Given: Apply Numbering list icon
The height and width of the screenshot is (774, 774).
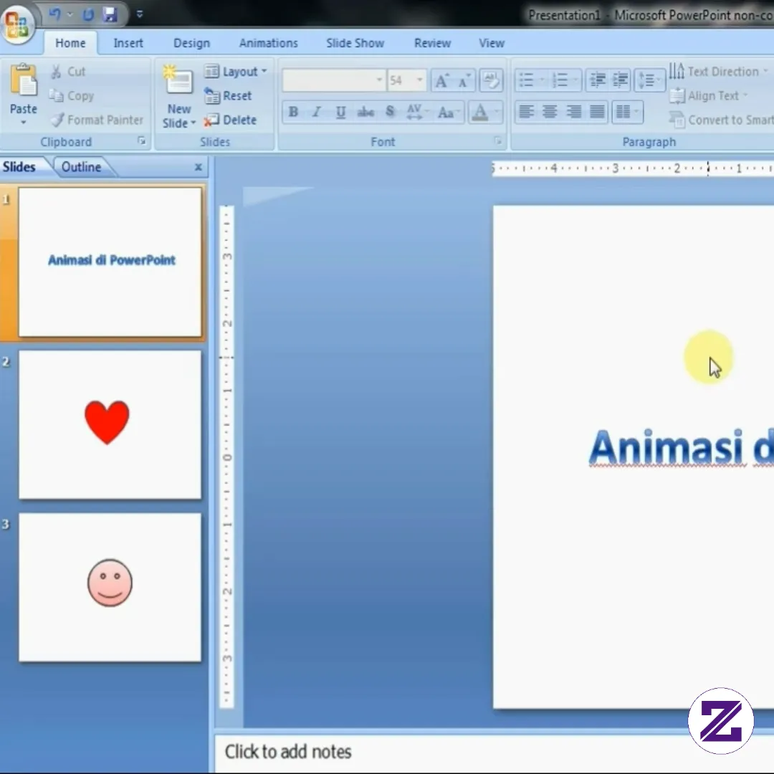Looking at the screenshot, I should [560, 80].
